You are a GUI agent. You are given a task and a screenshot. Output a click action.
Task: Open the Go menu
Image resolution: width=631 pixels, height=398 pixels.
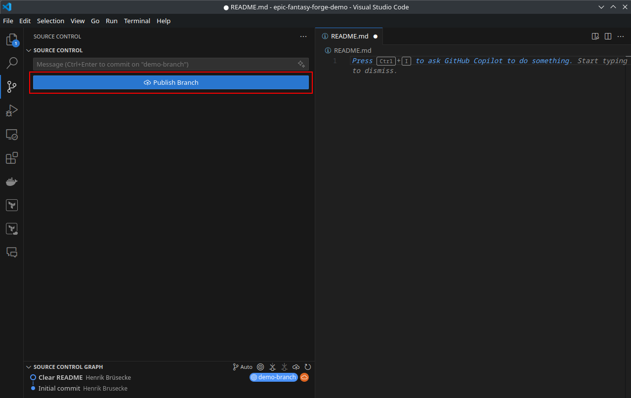point(95,21)
